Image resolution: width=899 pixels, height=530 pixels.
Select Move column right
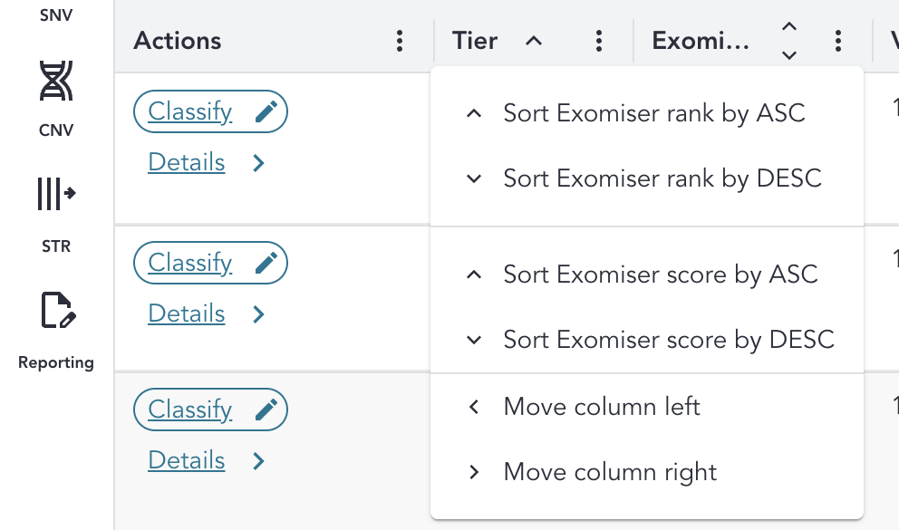pyautogui.click(x=609, y=471)
